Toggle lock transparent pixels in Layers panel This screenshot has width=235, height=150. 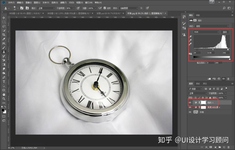[196, 98]
